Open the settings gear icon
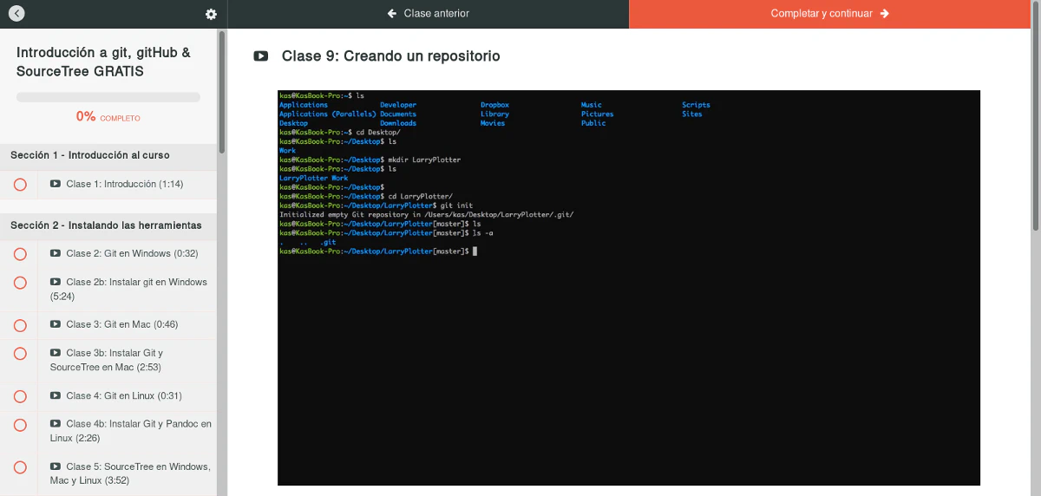 click(211, 14)
